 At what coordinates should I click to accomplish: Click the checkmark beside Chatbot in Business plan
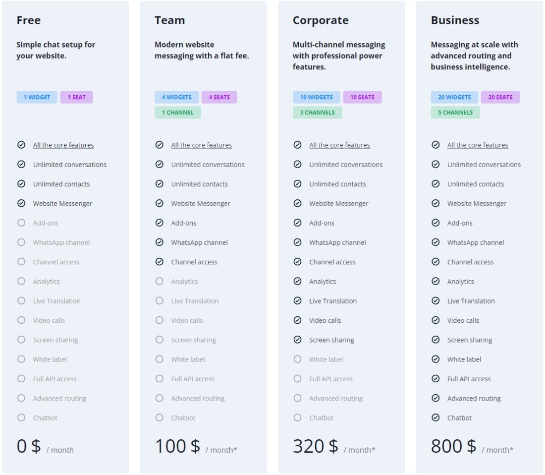[x=436, y=417]
